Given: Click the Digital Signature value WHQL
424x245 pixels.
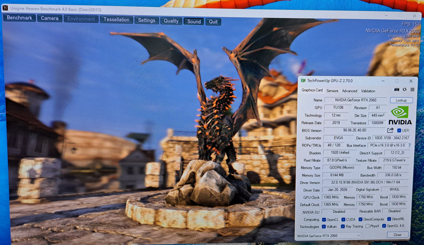Looking at the screenshot, I should click(x=394, y=189).
